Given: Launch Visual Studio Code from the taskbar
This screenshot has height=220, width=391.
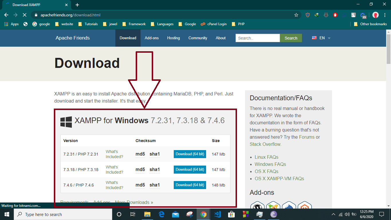Looking at the screenshot, I should 217,214.
